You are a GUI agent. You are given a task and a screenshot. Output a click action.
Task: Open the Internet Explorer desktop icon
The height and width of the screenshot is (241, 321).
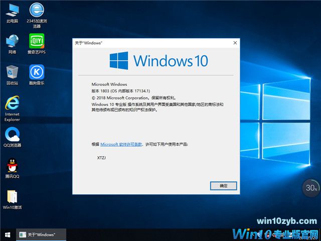pyautogui.click(x=12, y=108)
